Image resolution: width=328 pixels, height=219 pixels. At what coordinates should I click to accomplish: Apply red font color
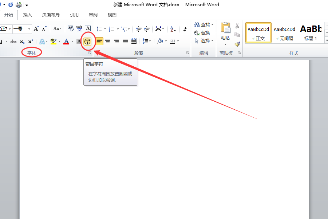66,42
